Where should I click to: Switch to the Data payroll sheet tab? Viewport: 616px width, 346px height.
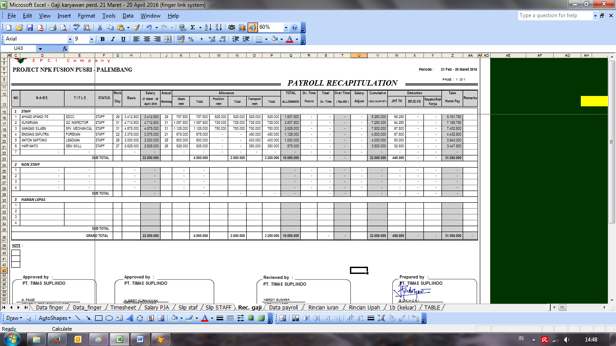[x=283, y=308]
